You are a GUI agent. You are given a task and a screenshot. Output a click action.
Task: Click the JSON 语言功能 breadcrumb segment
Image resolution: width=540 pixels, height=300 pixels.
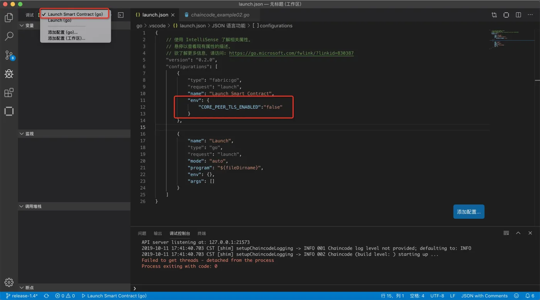228,25
